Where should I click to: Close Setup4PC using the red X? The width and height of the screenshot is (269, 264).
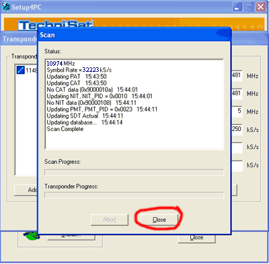(x=261, y=7)
